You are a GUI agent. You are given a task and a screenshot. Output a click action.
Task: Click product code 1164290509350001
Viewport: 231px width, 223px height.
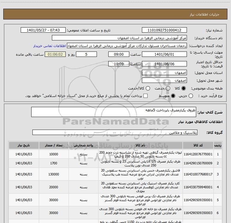tap(198, 200)
